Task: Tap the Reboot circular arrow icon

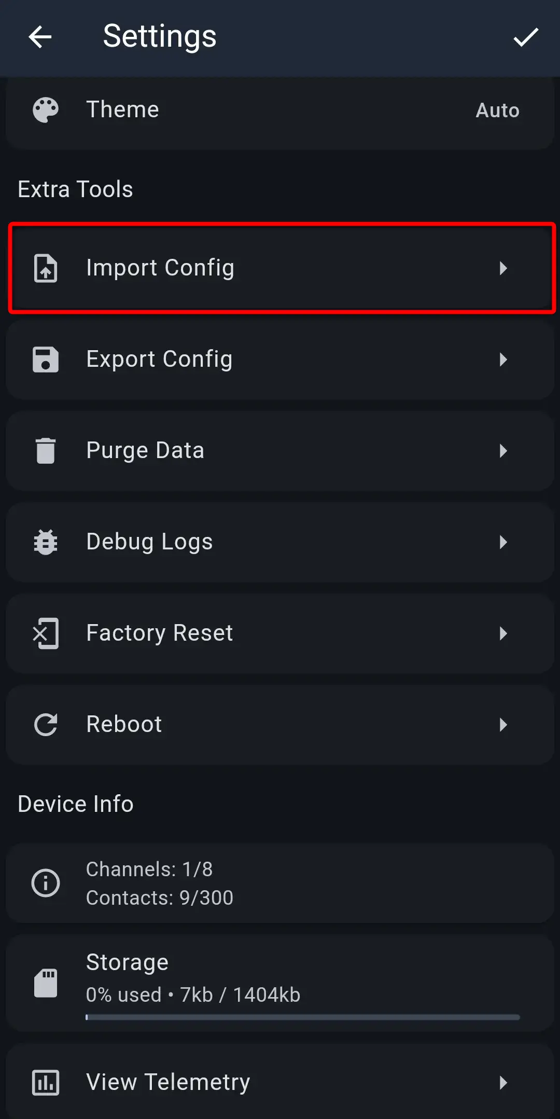Action: (x=46, y=725)
